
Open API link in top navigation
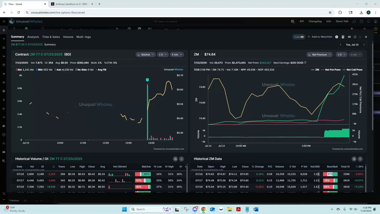[x=302, y=22]
